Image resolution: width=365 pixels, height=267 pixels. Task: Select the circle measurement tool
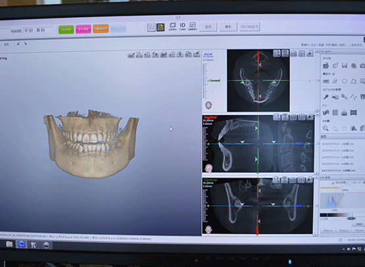tap(344, 81)
